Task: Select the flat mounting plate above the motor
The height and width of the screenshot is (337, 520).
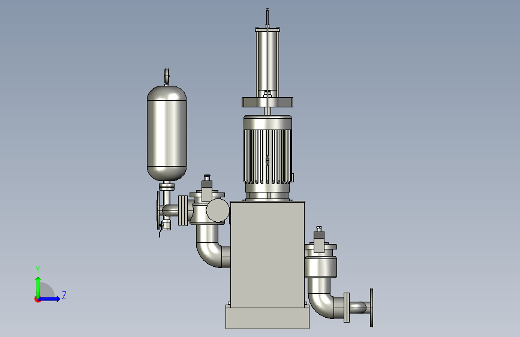Action: click(267, 102)
